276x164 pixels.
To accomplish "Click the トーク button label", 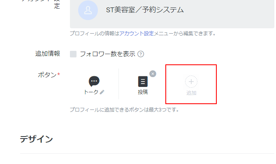I will click(91, 92).
